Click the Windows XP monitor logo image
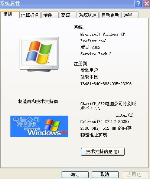This screenshot has width=150, height=179. click(x=39, y=54)
